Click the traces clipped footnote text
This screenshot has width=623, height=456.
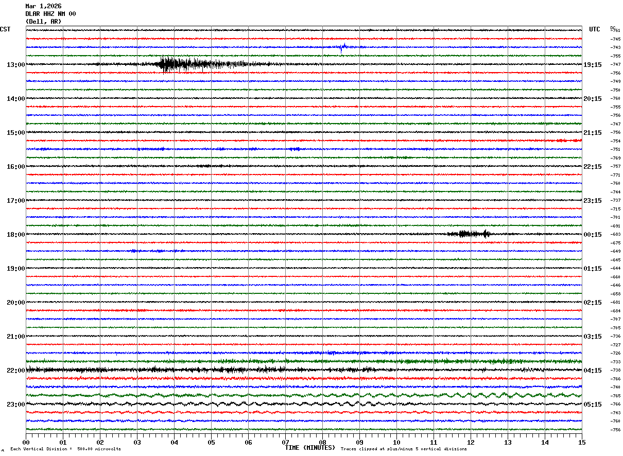pos(404,449)
